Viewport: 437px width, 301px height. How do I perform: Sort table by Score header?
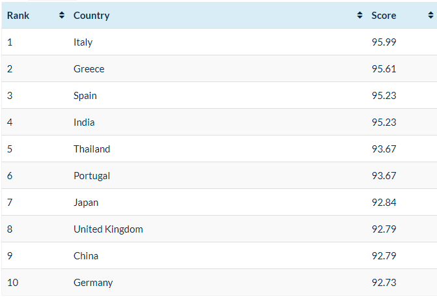pyautogui.click(x=384, y=16)
